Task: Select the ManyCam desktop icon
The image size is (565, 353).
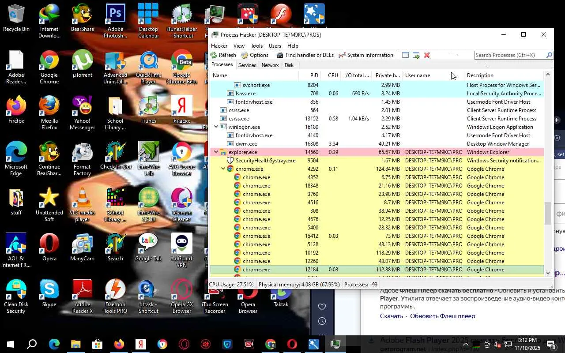Action: tap(83, 248)
